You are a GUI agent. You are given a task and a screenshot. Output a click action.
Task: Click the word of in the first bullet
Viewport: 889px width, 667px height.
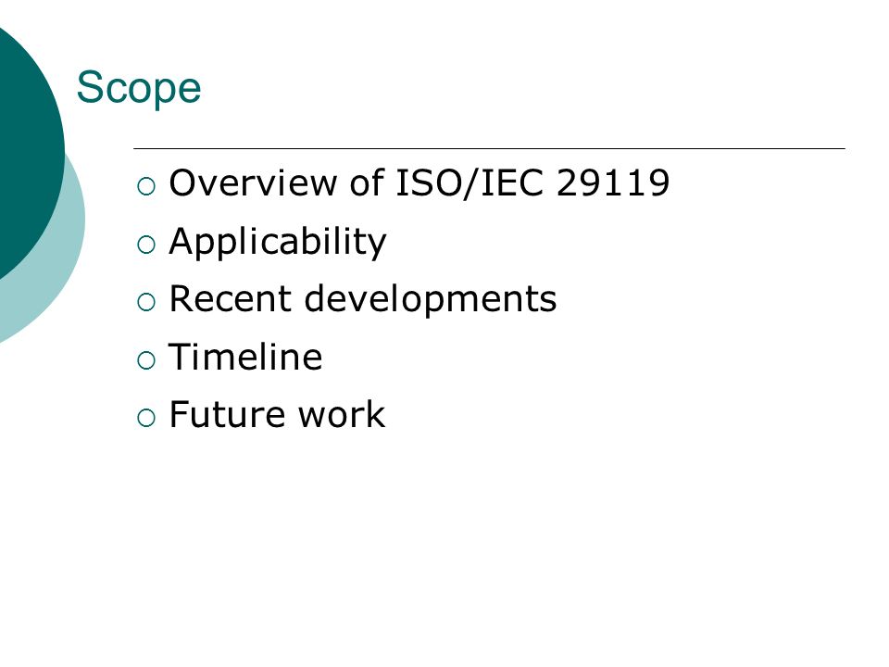point(367,182)
